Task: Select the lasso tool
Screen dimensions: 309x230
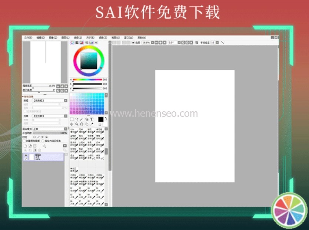Action: pos(77,119)
